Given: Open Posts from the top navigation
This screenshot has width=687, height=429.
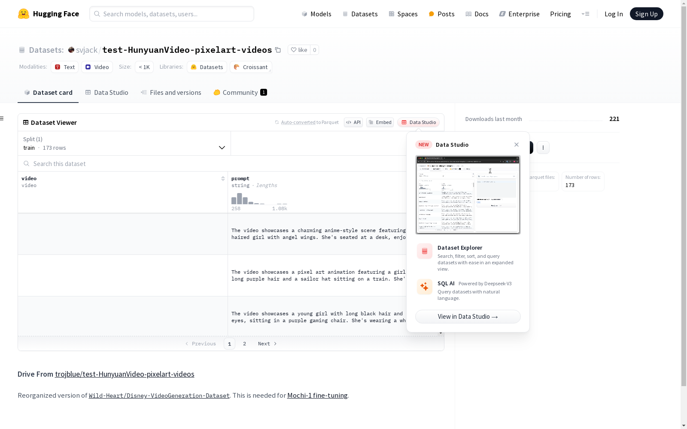Looking at the screenshot, I should click(441, 14).
